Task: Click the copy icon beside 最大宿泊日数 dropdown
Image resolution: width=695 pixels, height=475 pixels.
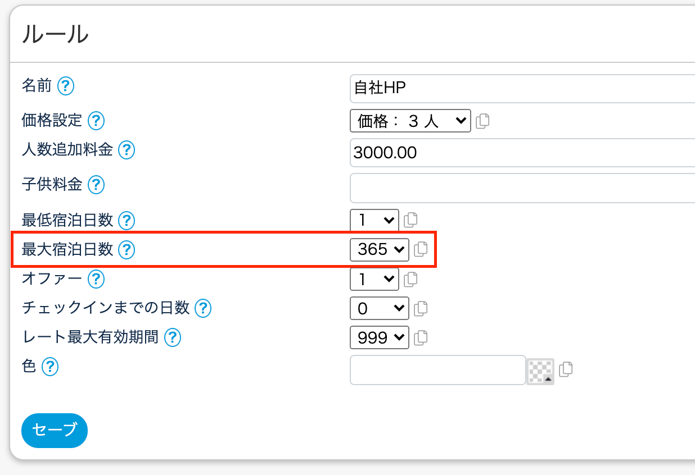Action: 421,249
